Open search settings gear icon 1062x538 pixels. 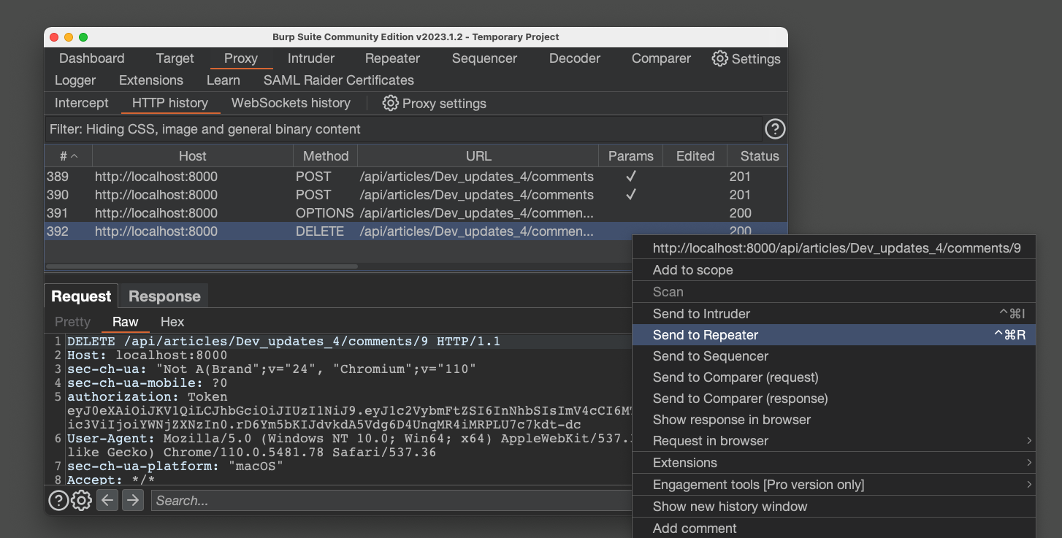coord(82,500)
